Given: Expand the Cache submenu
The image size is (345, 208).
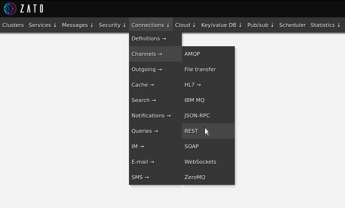Looking at the screenshot, I should pyautogui.click(x=143, y=85).
